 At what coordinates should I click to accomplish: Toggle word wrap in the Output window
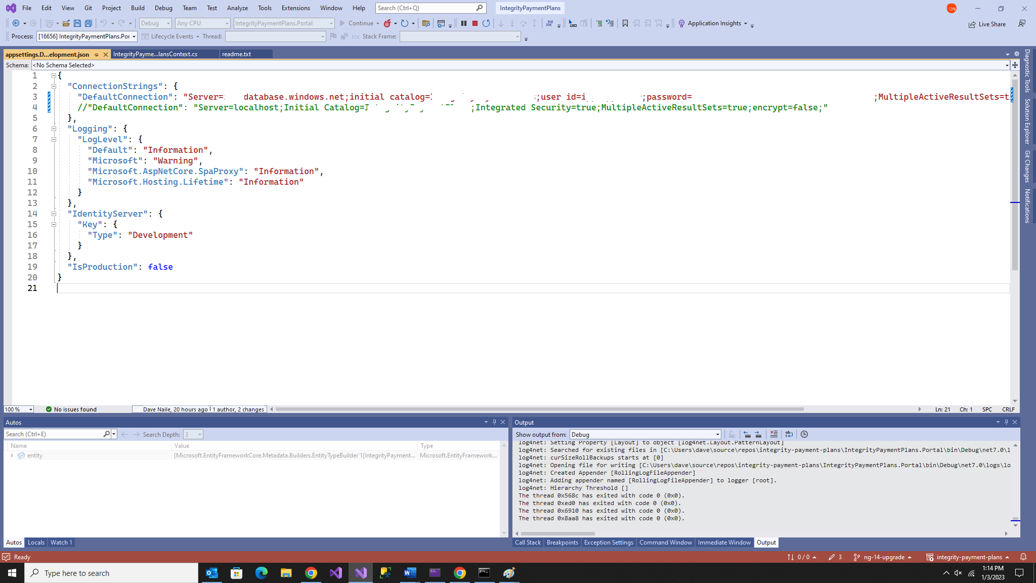pos(789,434)
